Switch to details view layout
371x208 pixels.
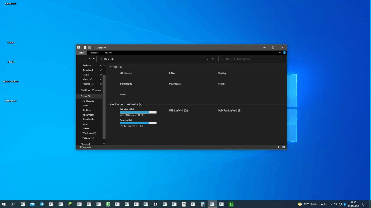(279, 147)
